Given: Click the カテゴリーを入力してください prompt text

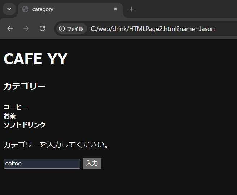Looking at the screenshot, I should coord(56,145).
